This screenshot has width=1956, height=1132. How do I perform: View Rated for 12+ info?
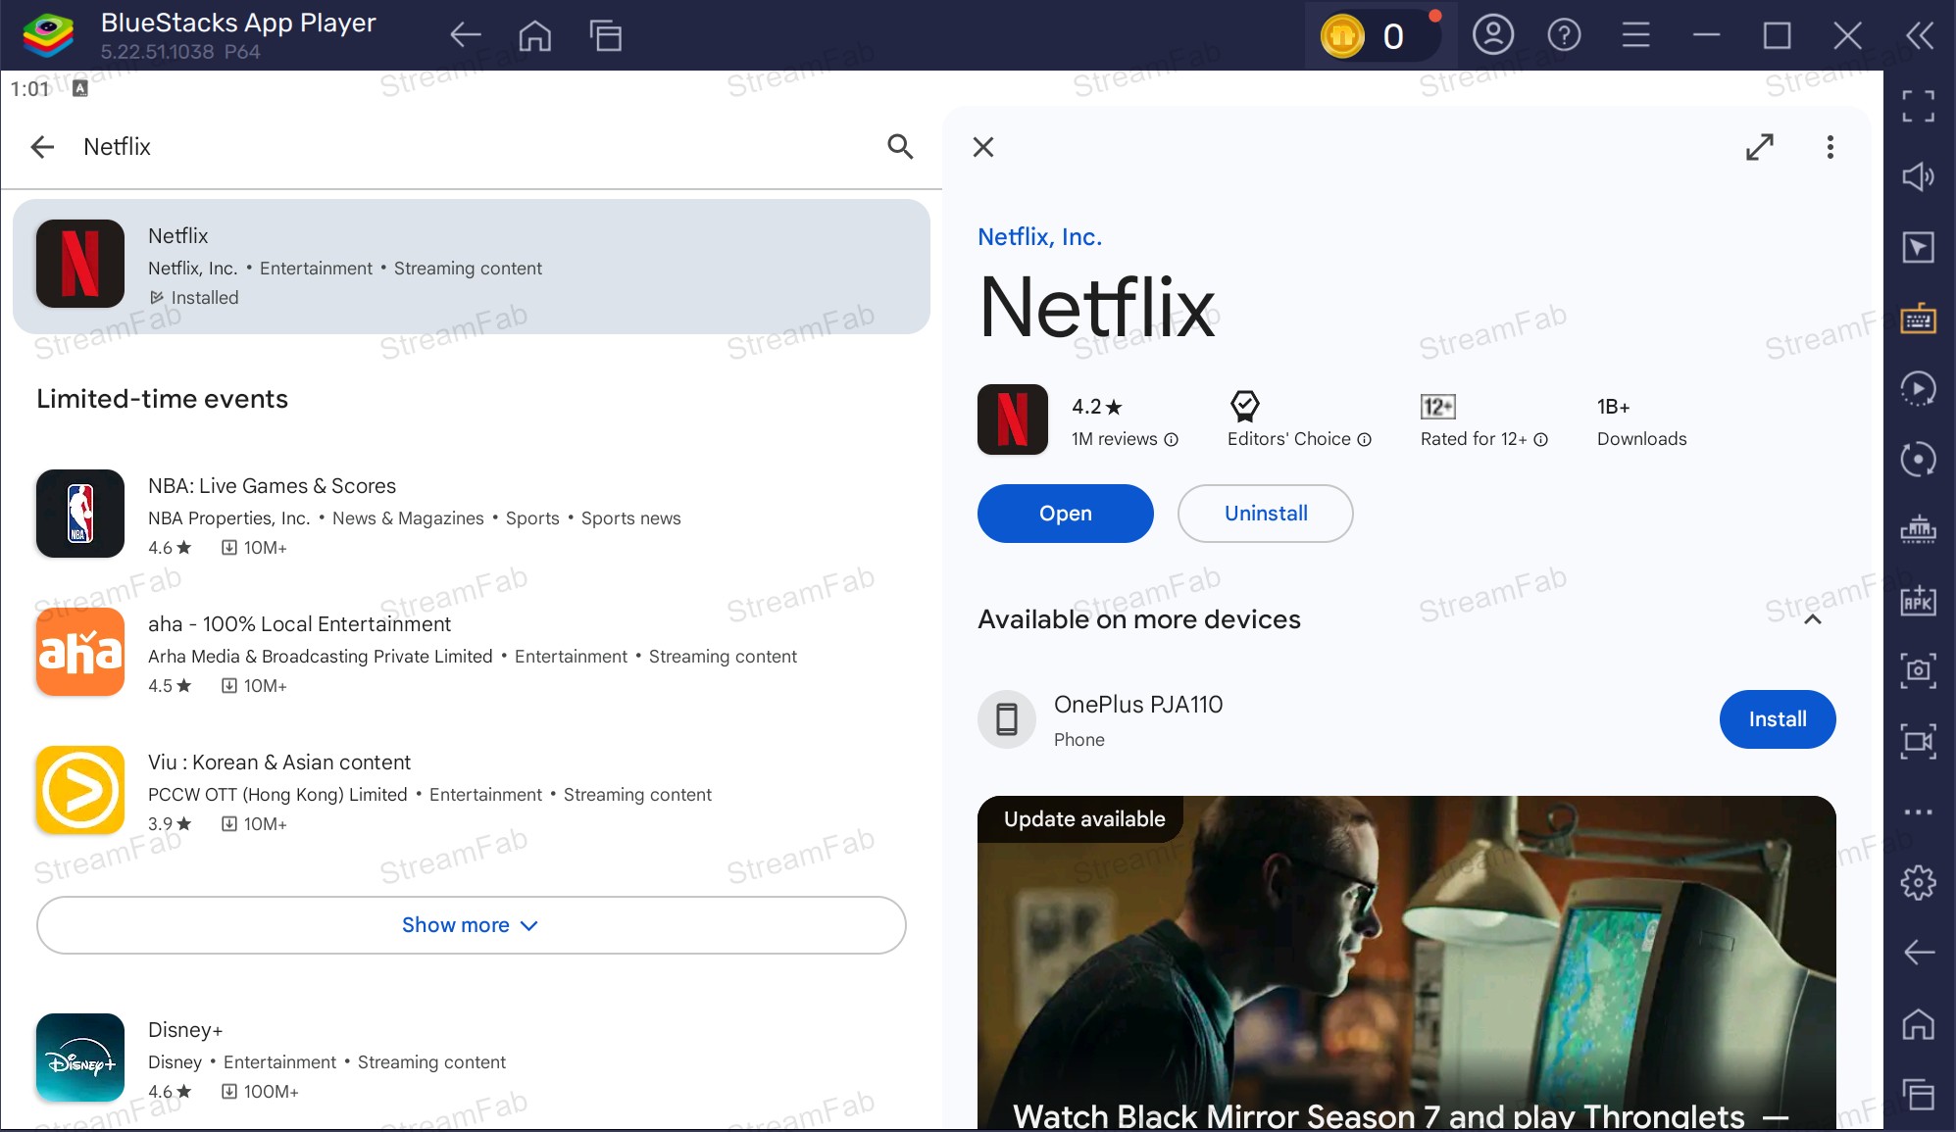(x=1483, y=439)
